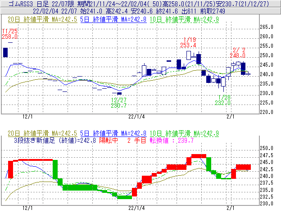281x214 pixels.
Task: Click the '12/1' date label on upper chart axis
Action: [x=27, y=117]
